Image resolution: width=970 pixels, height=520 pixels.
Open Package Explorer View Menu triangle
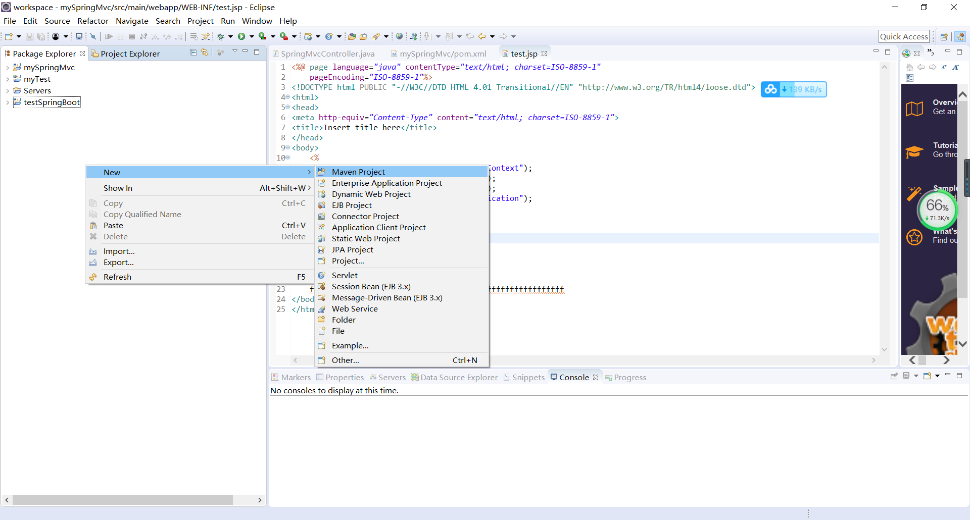pos(234,51)
